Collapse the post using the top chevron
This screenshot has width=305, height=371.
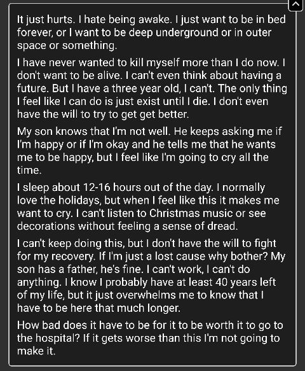pyautogui.click(x=295, y=4)
